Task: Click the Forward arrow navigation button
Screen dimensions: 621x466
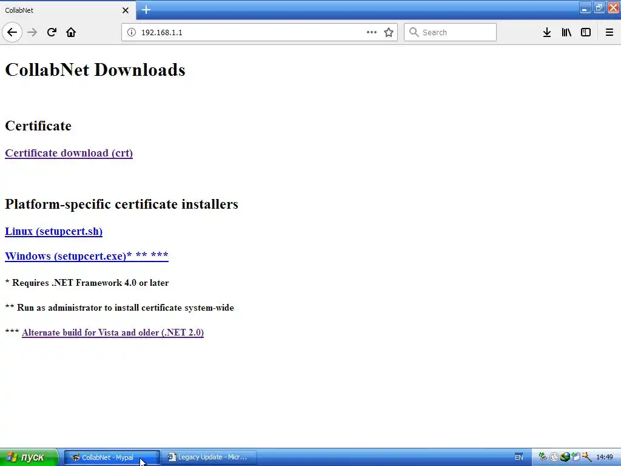Action: click(32, 32)
